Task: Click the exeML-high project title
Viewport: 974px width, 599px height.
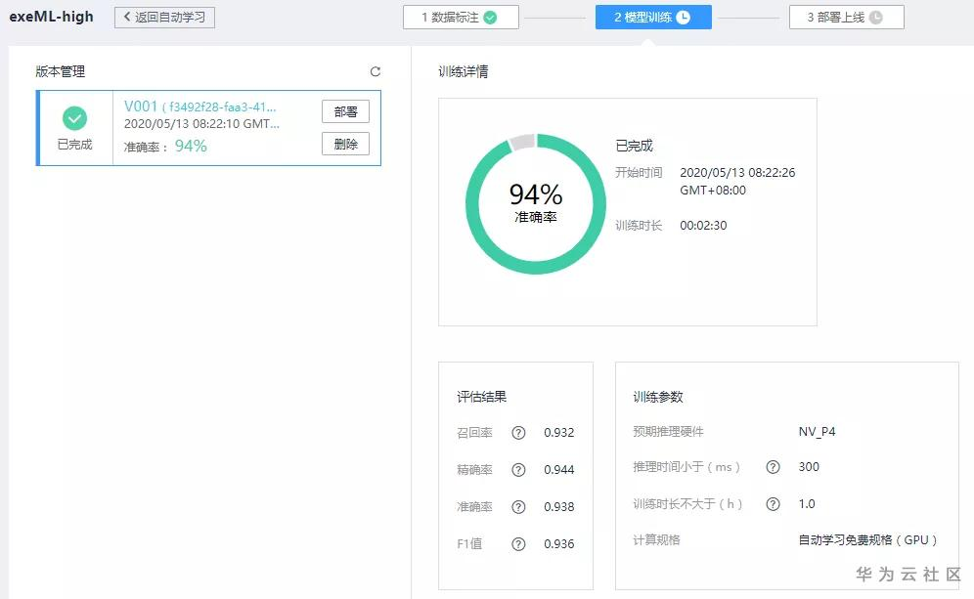Action: [51, 17]
